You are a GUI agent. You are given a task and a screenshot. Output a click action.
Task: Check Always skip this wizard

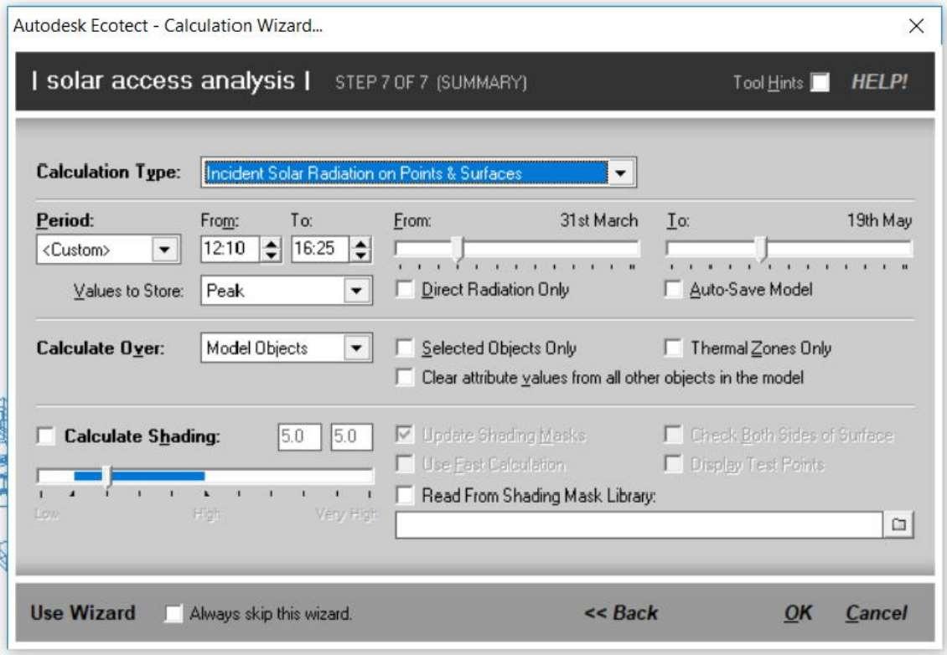click(x=173, y=613)
